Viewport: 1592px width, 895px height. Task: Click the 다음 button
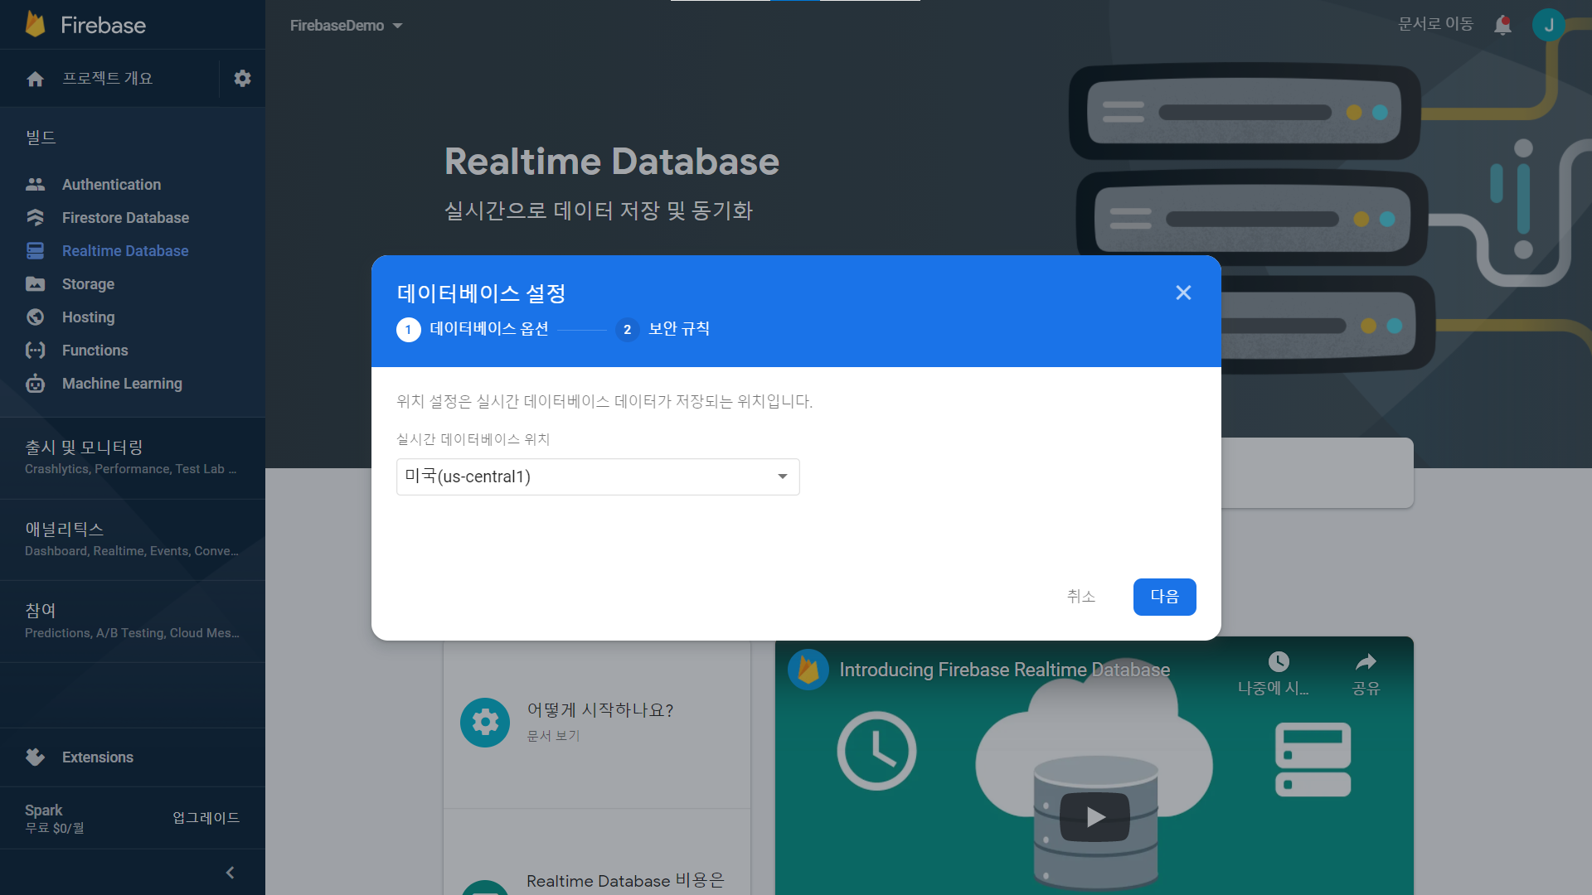point(1164,597)
